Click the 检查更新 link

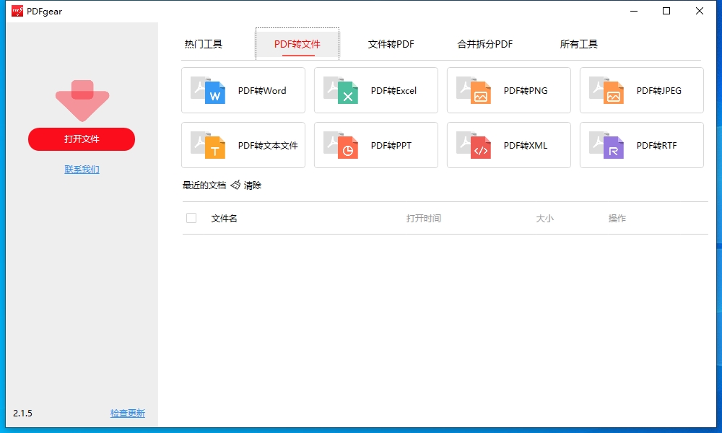(128, 414)
